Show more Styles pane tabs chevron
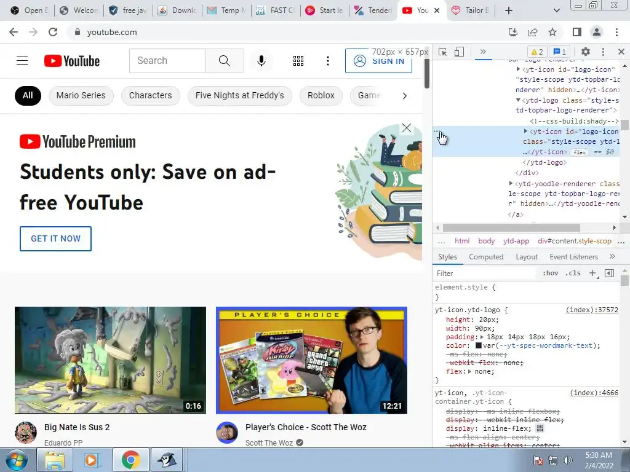The width and height of the screenshot is (630, 472). pos(612,256)
